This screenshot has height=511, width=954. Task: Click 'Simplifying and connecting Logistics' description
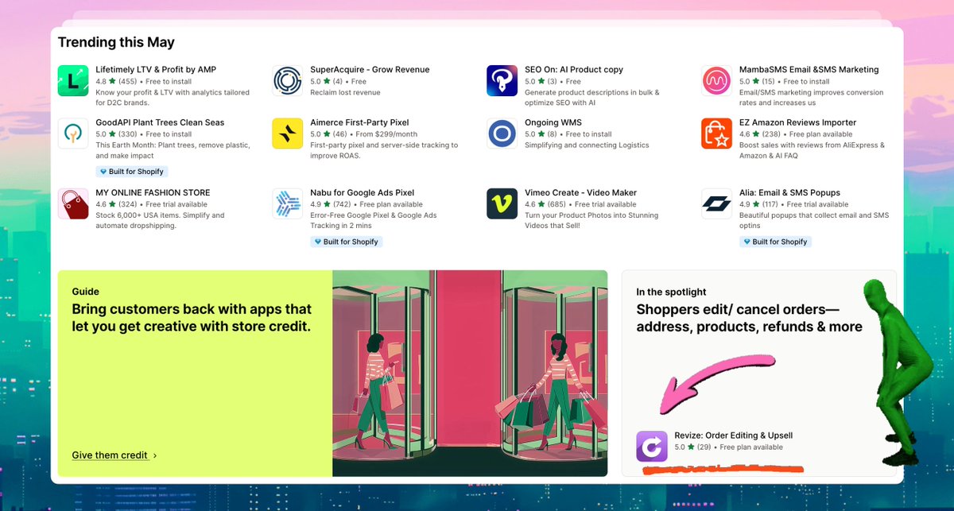point(587,145)
